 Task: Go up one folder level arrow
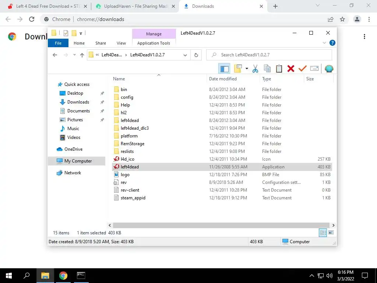82,55
